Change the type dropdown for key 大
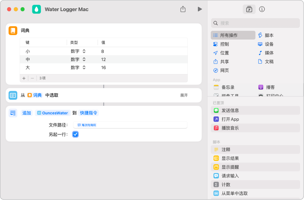The height and width of the screenshot is (200, 304). coord(78,68)
